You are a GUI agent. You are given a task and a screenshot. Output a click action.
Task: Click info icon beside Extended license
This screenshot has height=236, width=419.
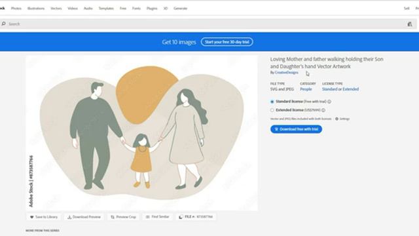click(323, 110)
